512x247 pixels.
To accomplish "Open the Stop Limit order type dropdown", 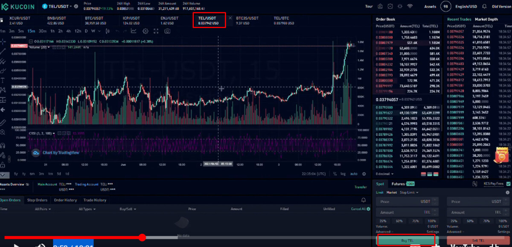I will pyautogui.click(x=409, y=192).
